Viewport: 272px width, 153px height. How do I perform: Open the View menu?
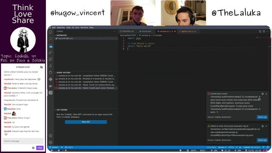68,28
